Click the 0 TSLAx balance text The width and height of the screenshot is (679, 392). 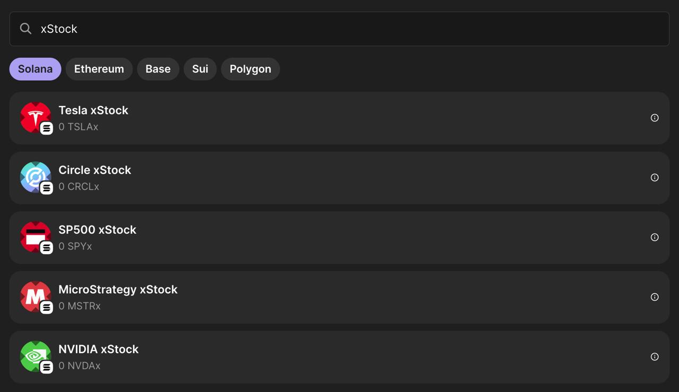(x=79, y=127)
